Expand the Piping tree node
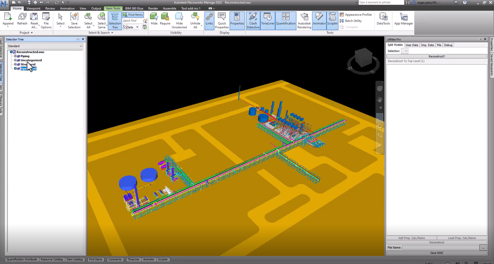 click(15, 56)
